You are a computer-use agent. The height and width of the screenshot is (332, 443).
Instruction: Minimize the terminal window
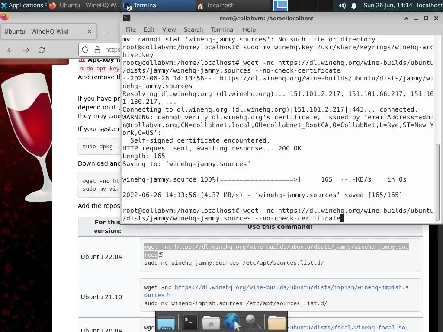pos(416,19)
